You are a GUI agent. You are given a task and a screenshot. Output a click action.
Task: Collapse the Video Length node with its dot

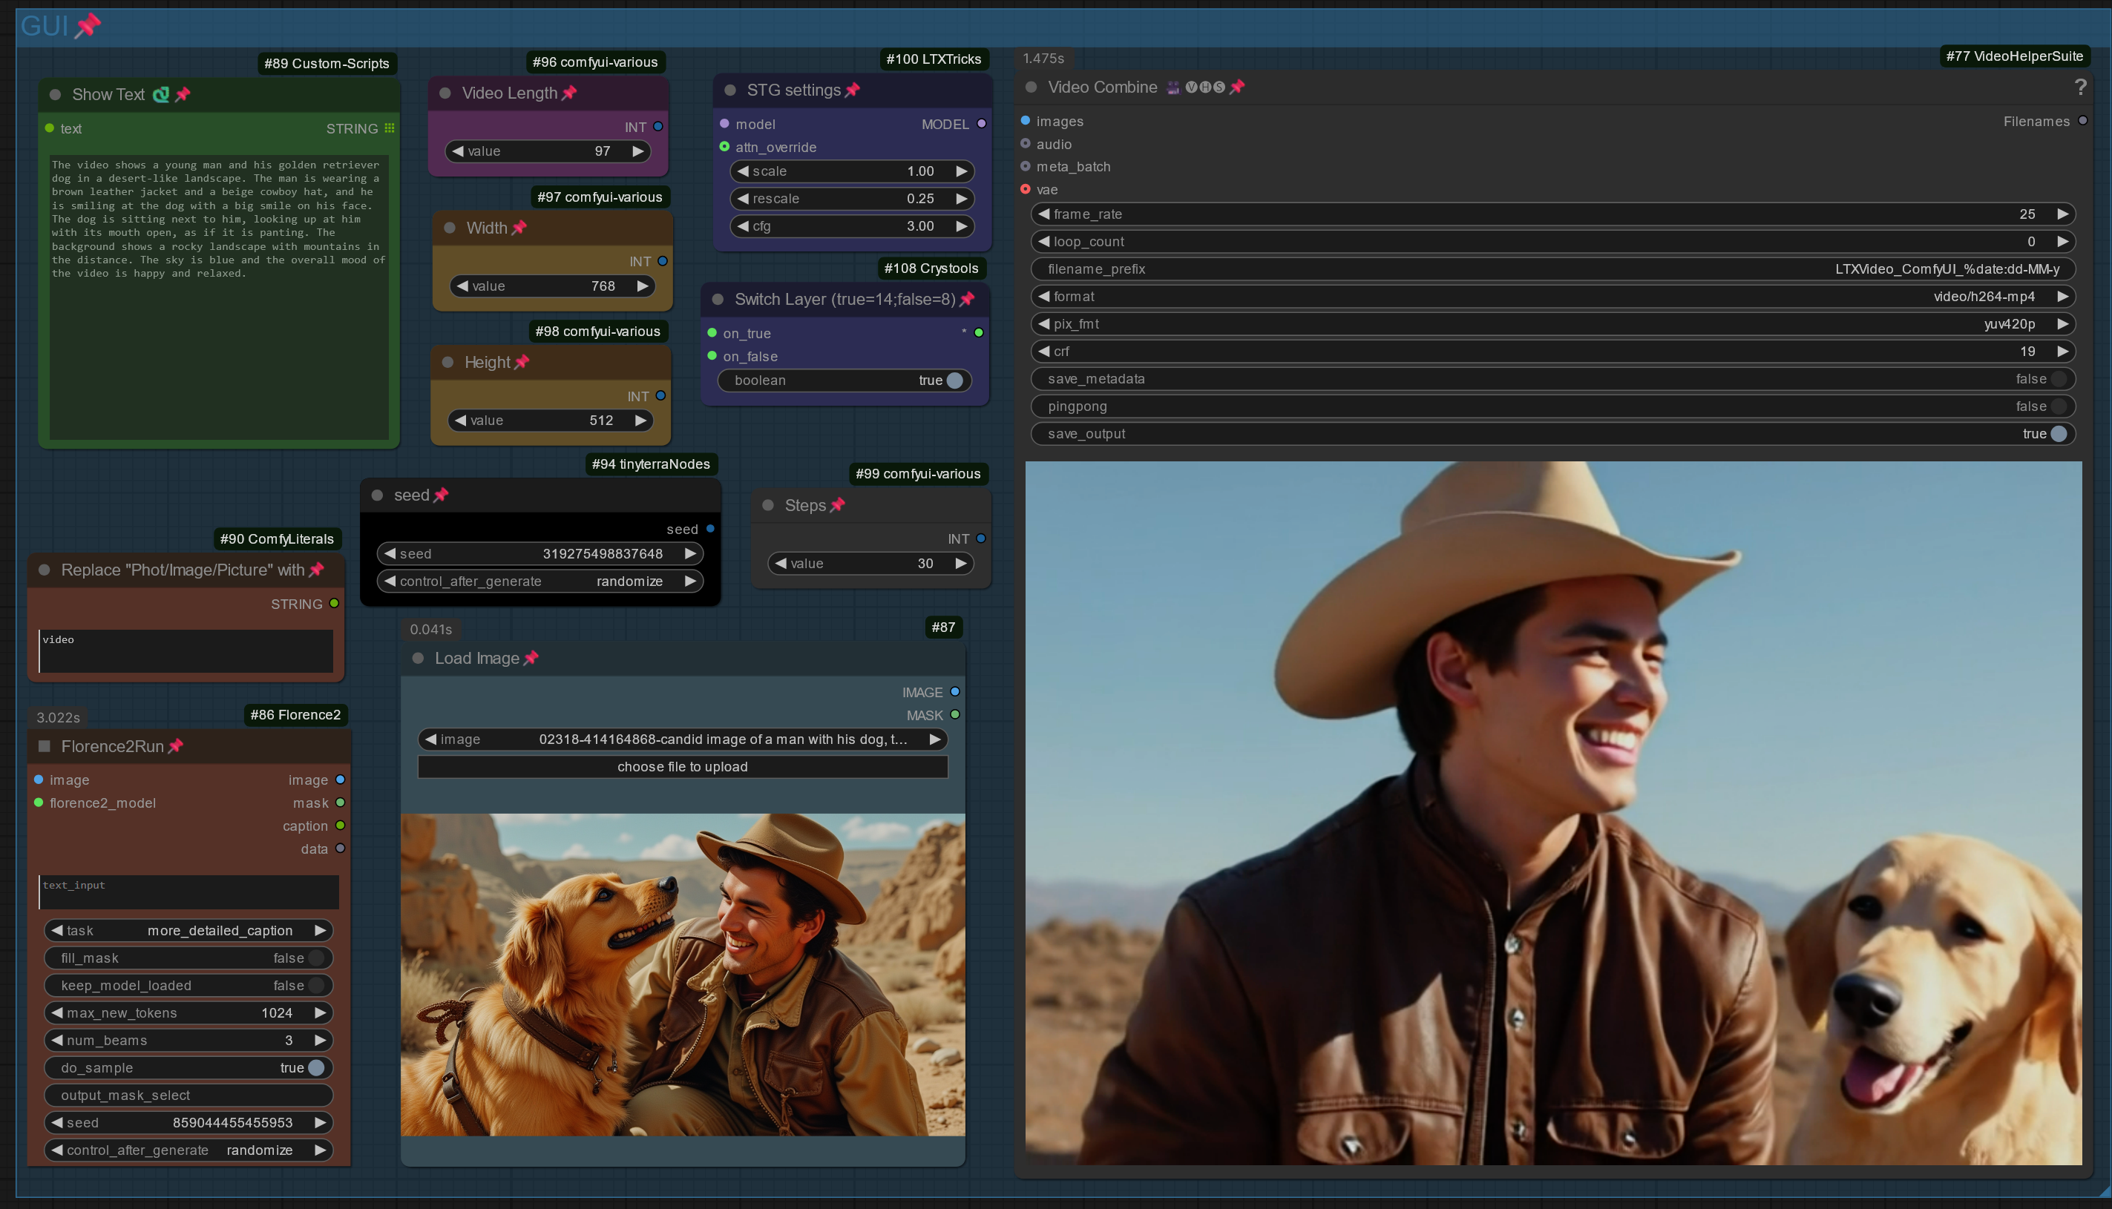445,93
